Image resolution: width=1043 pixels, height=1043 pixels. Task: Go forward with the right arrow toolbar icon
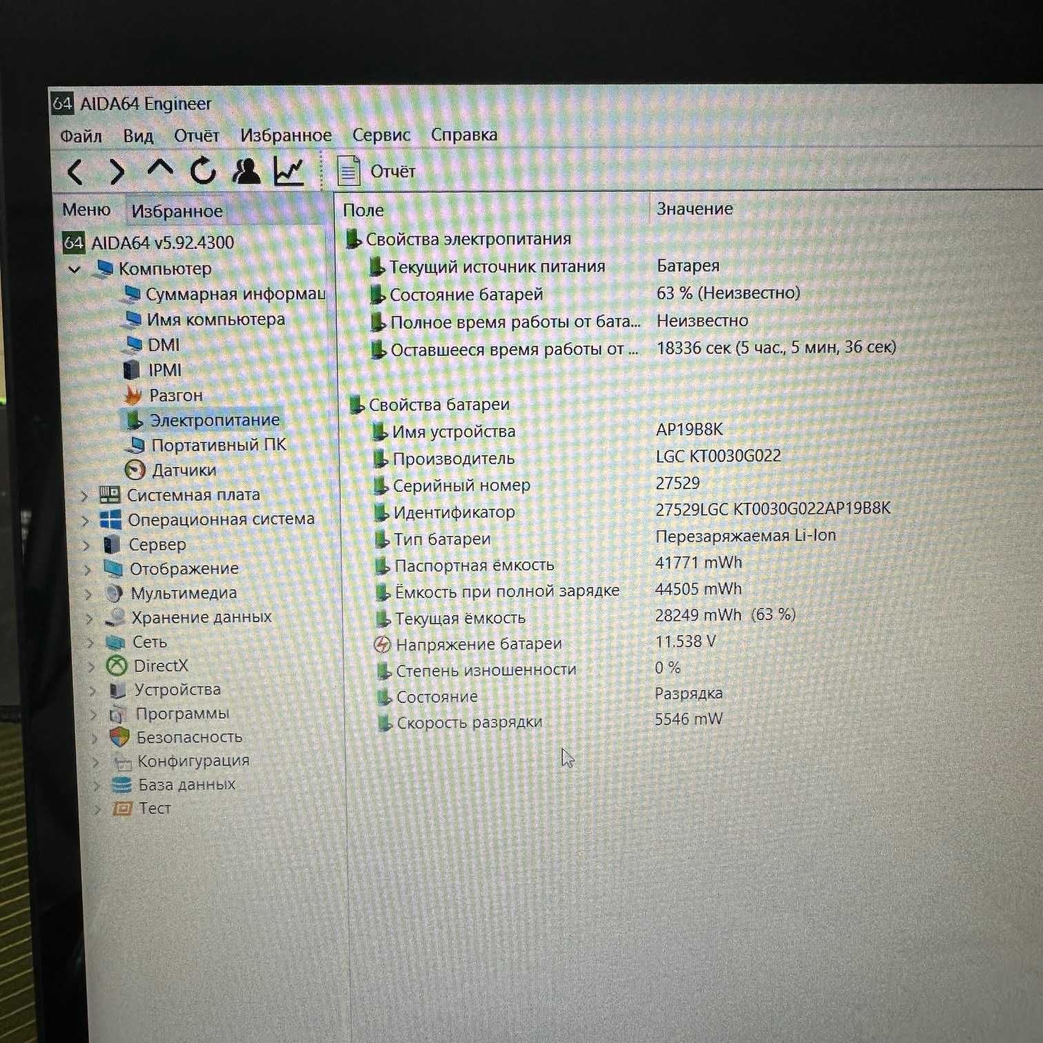click(x=118, y=171)
